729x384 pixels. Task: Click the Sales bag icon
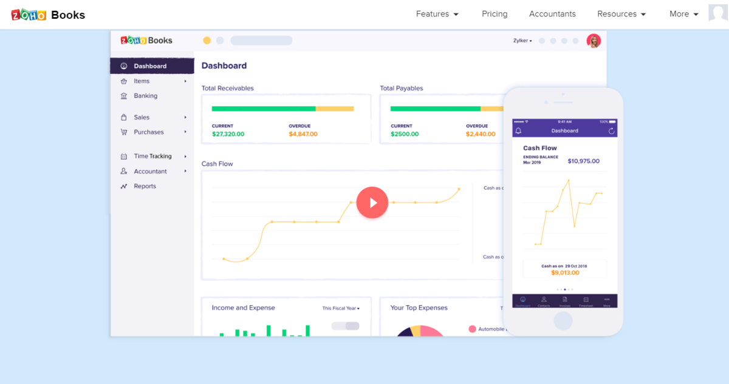124,117
